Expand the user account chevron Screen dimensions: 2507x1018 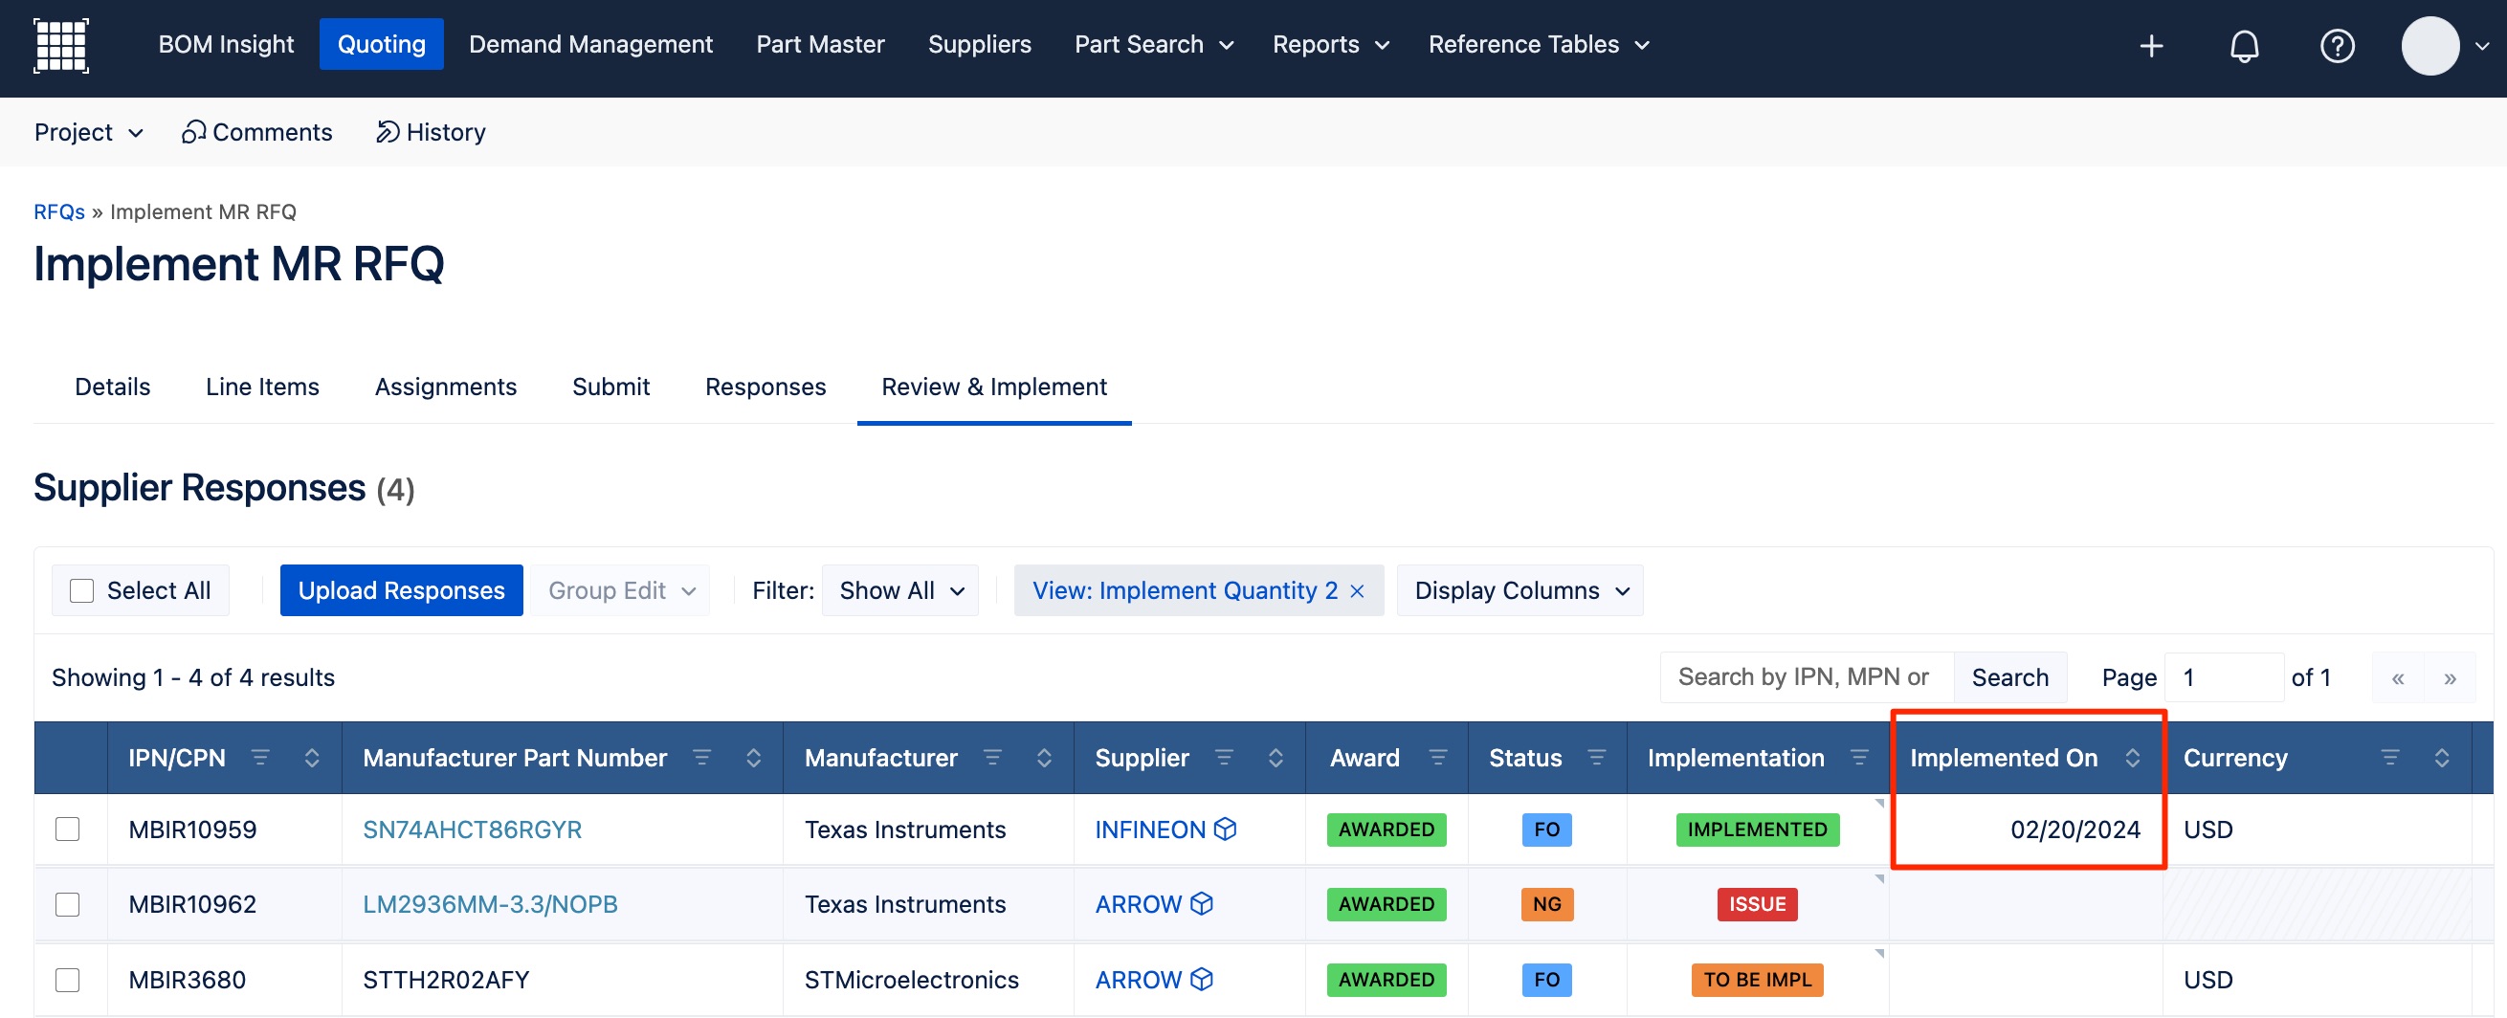pos(2482,46)
